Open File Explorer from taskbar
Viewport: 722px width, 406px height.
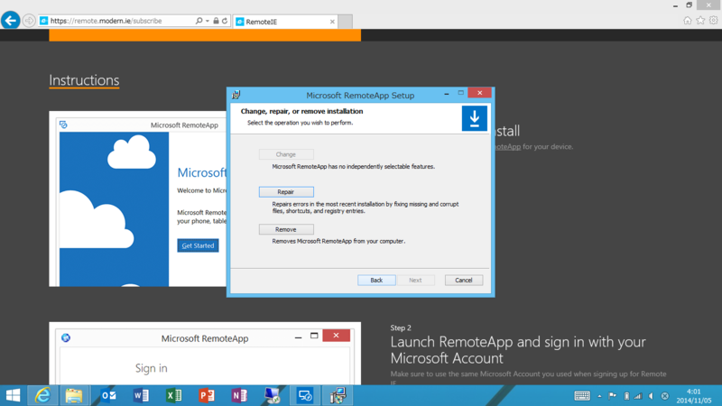(x=74, y=395)
